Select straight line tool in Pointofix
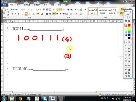Image resolution: width=136 pixels, height=102 pixels. 126,45
